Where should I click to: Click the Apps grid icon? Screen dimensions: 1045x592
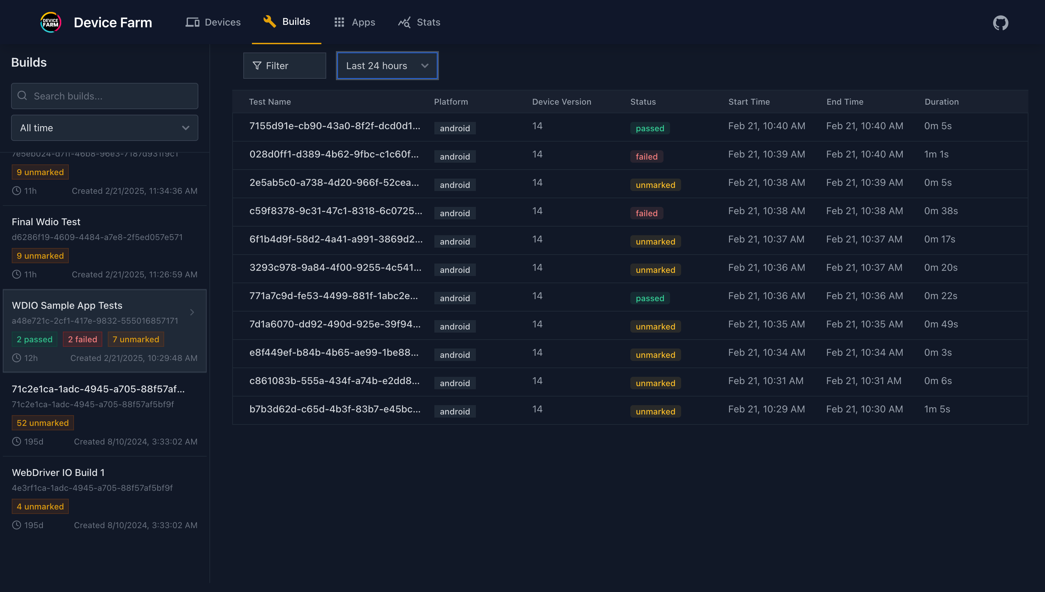coord(339,22)
